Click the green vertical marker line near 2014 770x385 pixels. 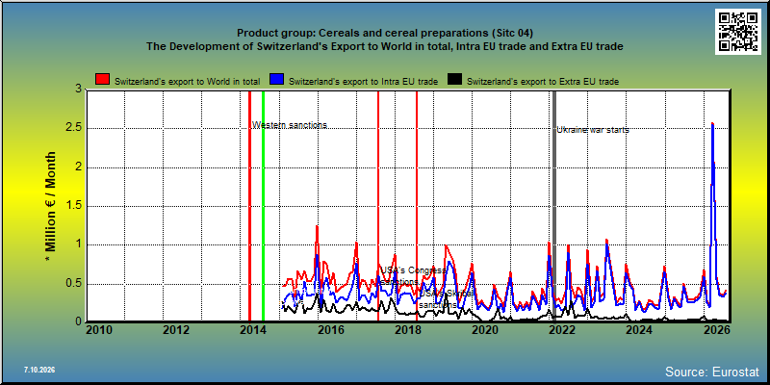(263, 205)
